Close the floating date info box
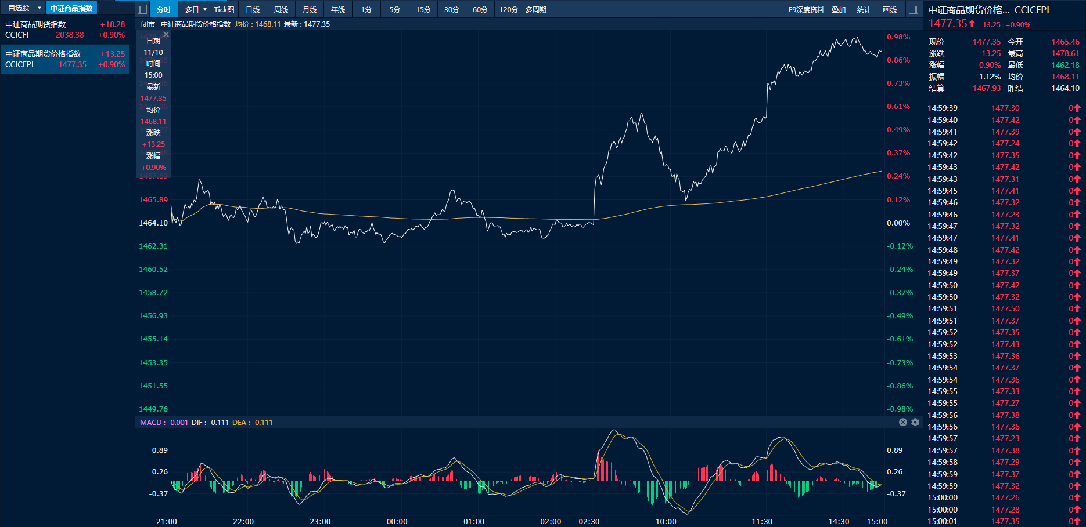 click(166, 35)
